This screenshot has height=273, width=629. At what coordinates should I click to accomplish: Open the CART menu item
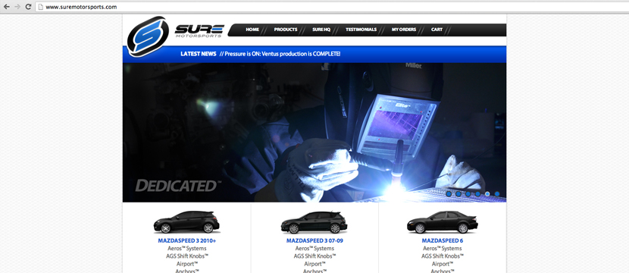coord(437,30)
